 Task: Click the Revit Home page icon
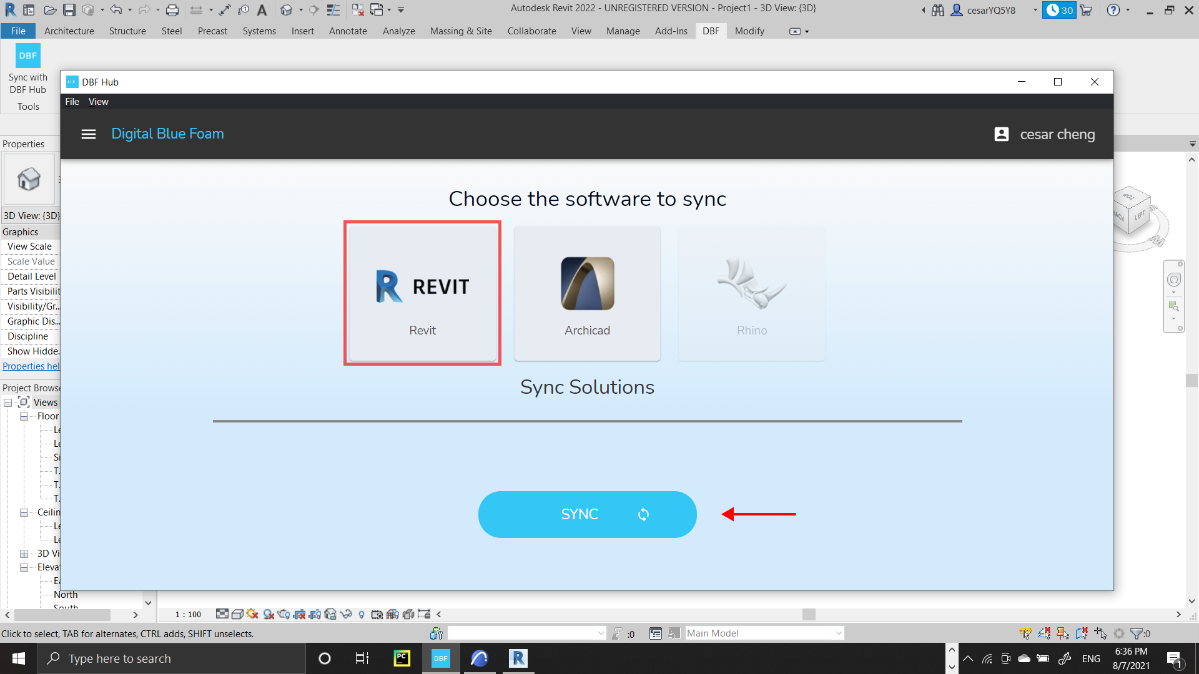point(29,10)
